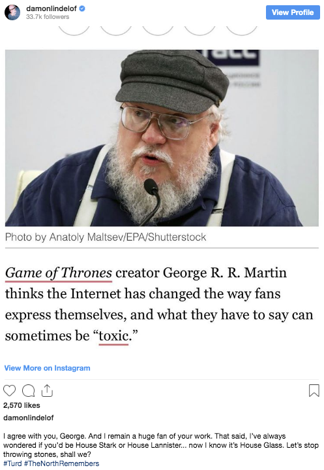The height and width of the screenshot is (470, 324).
Task: Open the damonlindelof username in the header
Action: 52,8
